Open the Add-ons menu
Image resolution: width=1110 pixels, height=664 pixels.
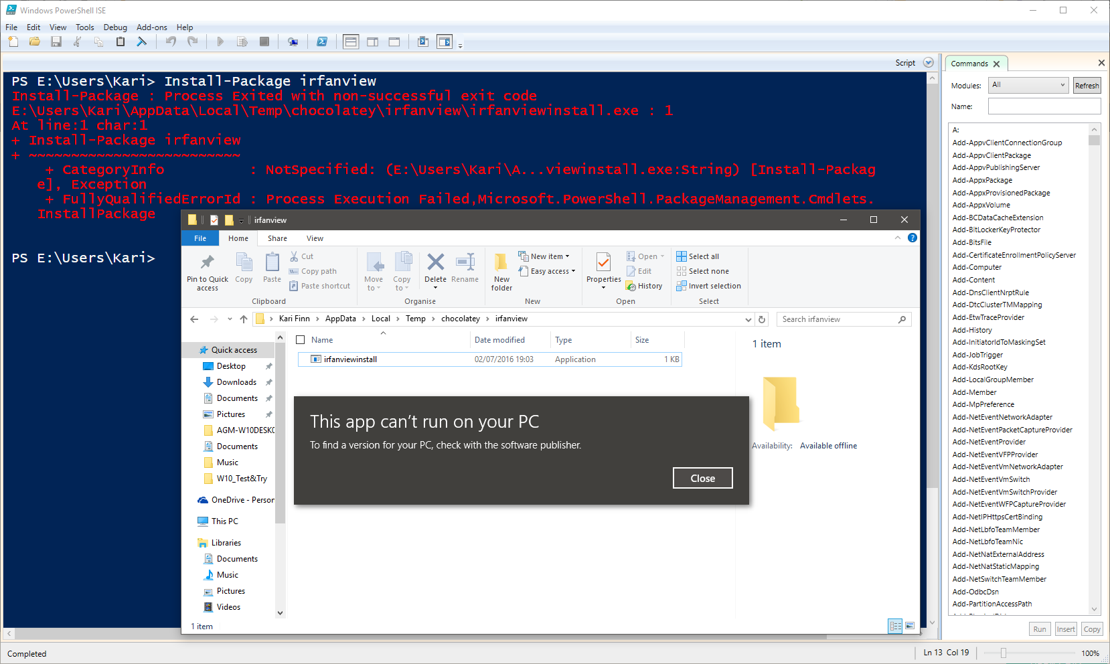[x=152, y=27]
